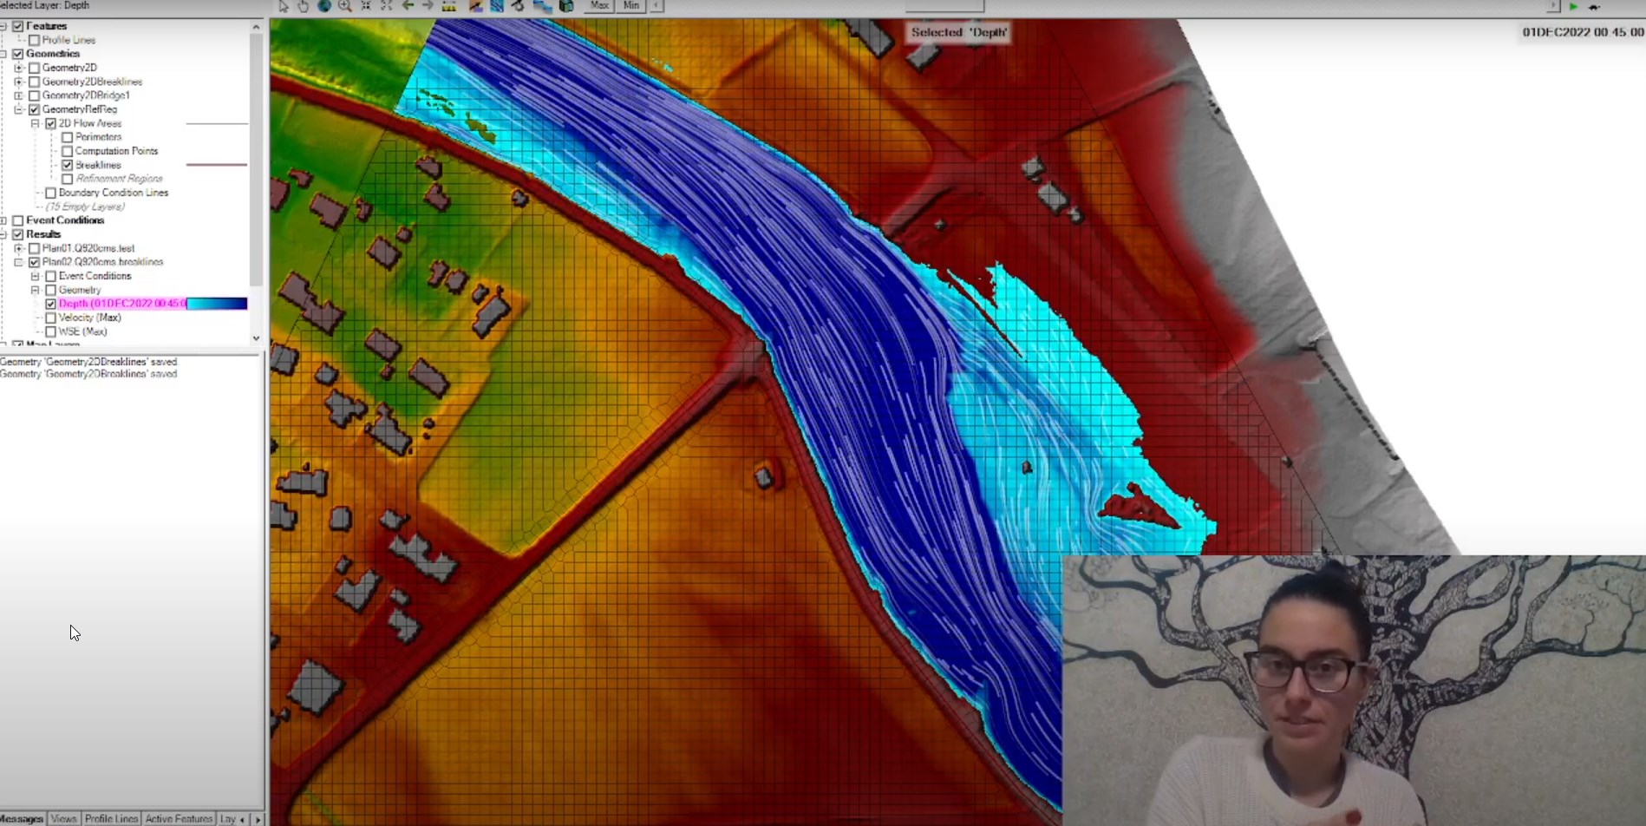The image size is (1646, 826).
Task: Enable the Geometry2D layer checkbox
Action: click(34, 68)
